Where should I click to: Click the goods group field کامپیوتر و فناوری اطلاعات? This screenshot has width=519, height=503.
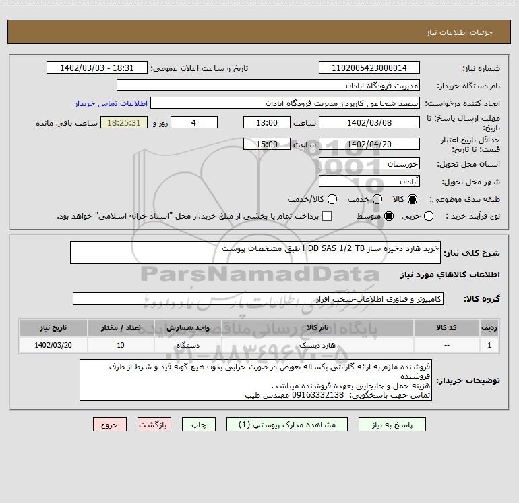tap(258, 298)
